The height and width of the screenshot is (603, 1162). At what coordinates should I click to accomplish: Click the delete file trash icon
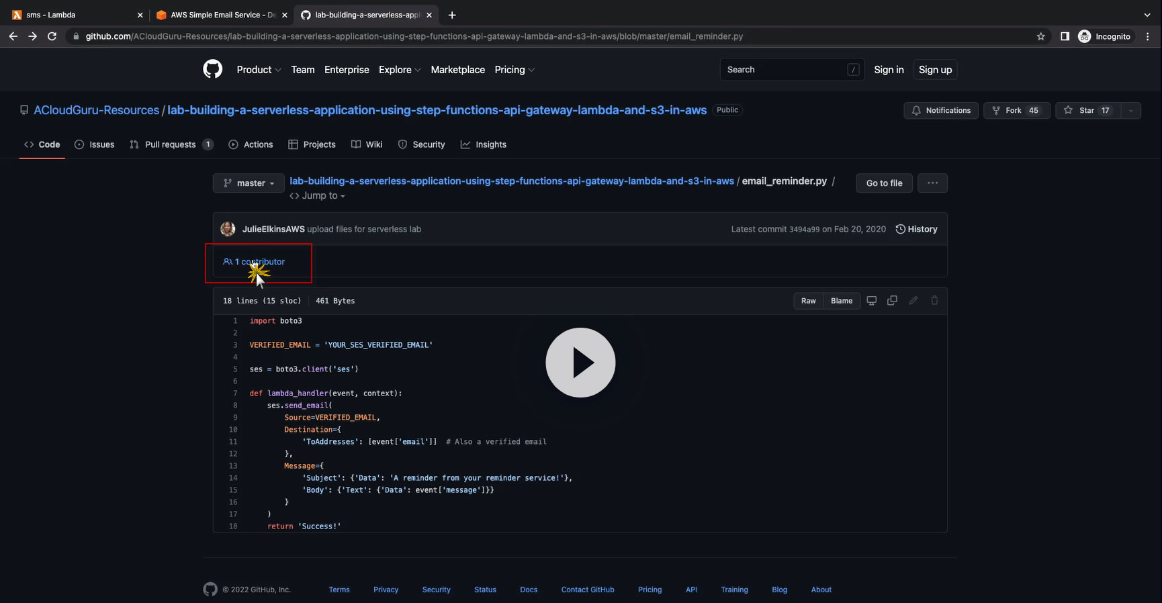pos(934,301)
